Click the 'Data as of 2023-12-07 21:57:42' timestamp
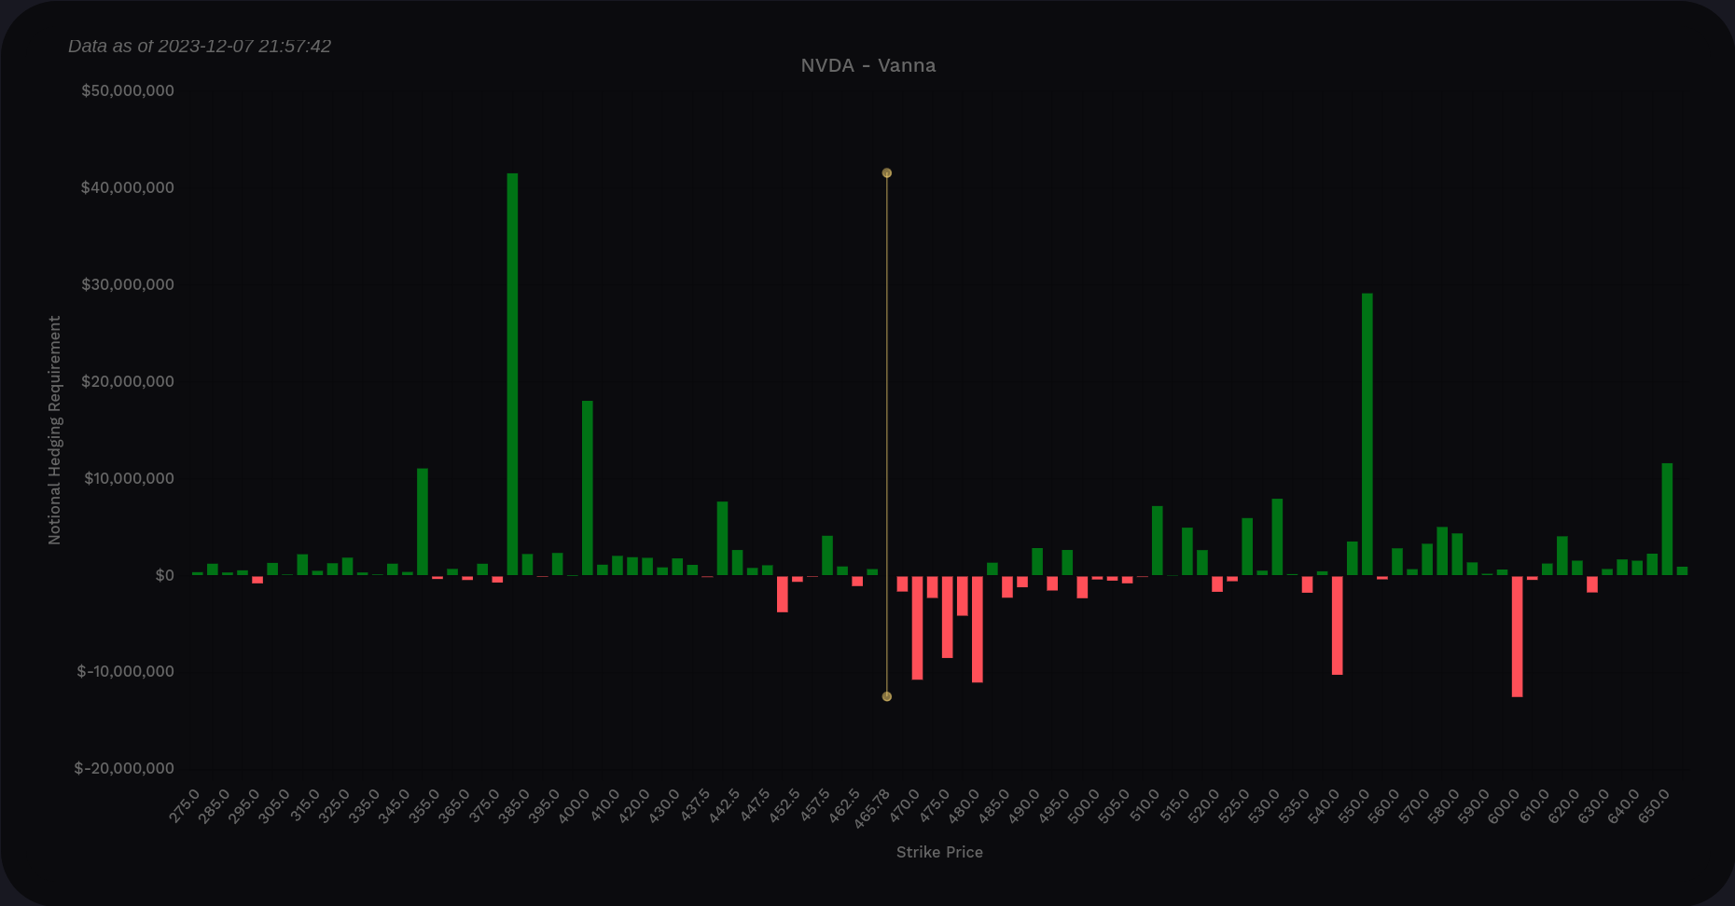The width and height of the screenshot is (1735, 906). pyautogui.click(x=200, y=46)
